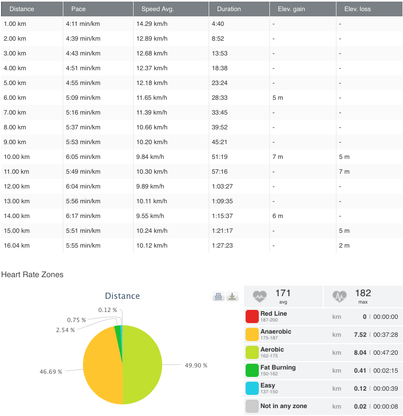Click the Pace column header
Screen dimensions: 403x416
pos(78,9)
